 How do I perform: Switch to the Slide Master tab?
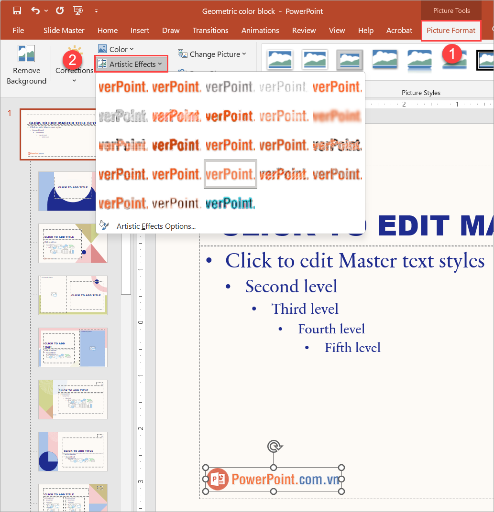[x=64, y=31]
